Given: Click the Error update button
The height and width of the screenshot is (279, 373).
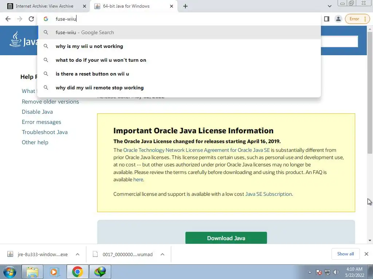Looking at the screenshot, I should pos(357,19).
